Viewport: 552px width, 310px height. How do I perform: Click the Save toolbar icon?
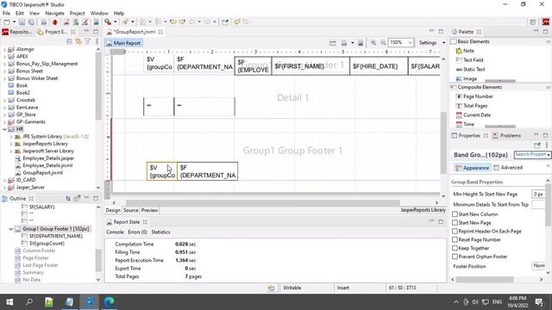pos(22,22)
